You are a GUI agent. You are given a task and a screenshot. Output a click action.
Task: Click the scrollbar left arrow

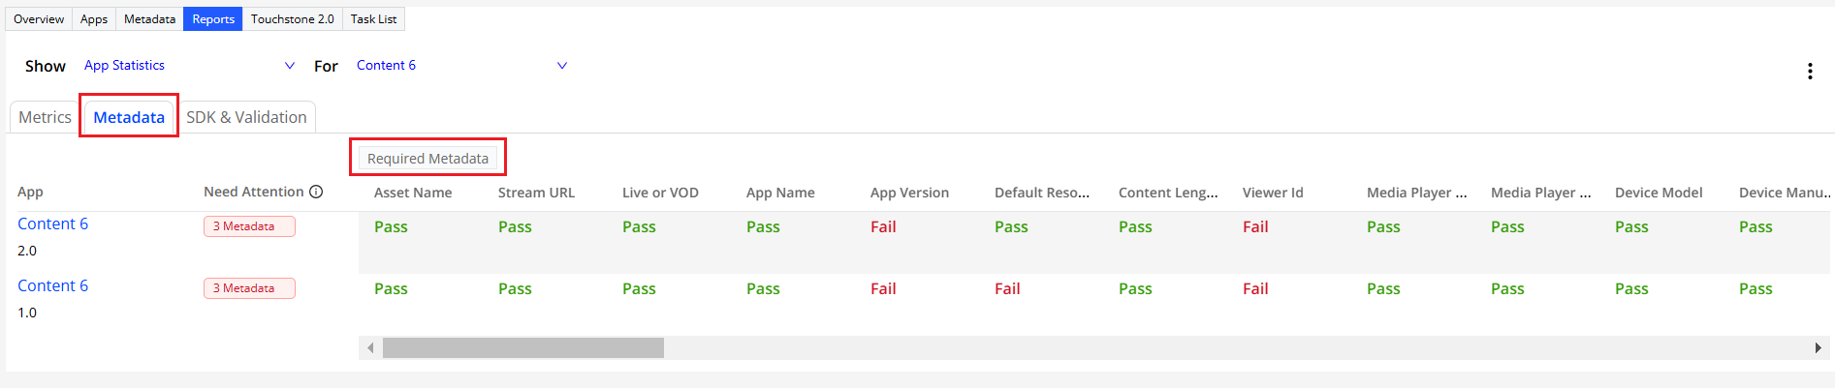pos(370,347)
